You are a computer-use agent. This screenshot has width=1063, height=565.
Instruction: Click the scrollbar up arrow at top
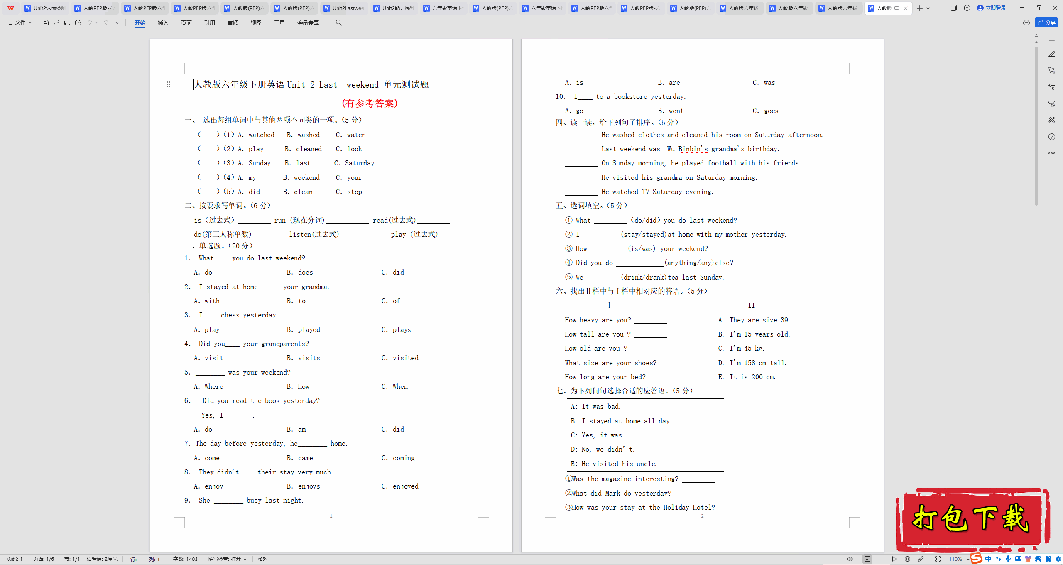(x=1036, y=42)
